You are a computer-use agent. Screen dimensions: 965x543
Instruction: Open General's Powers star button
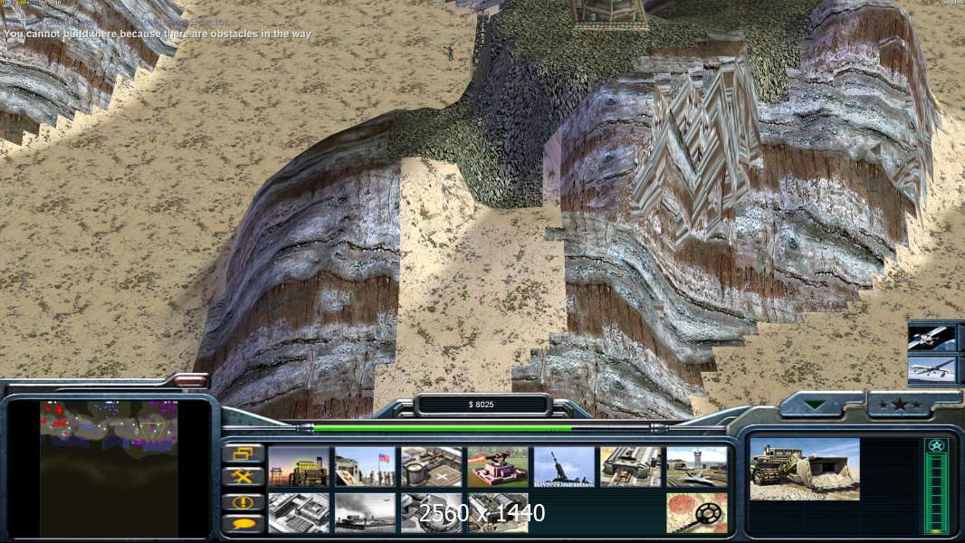click(900, 405)
